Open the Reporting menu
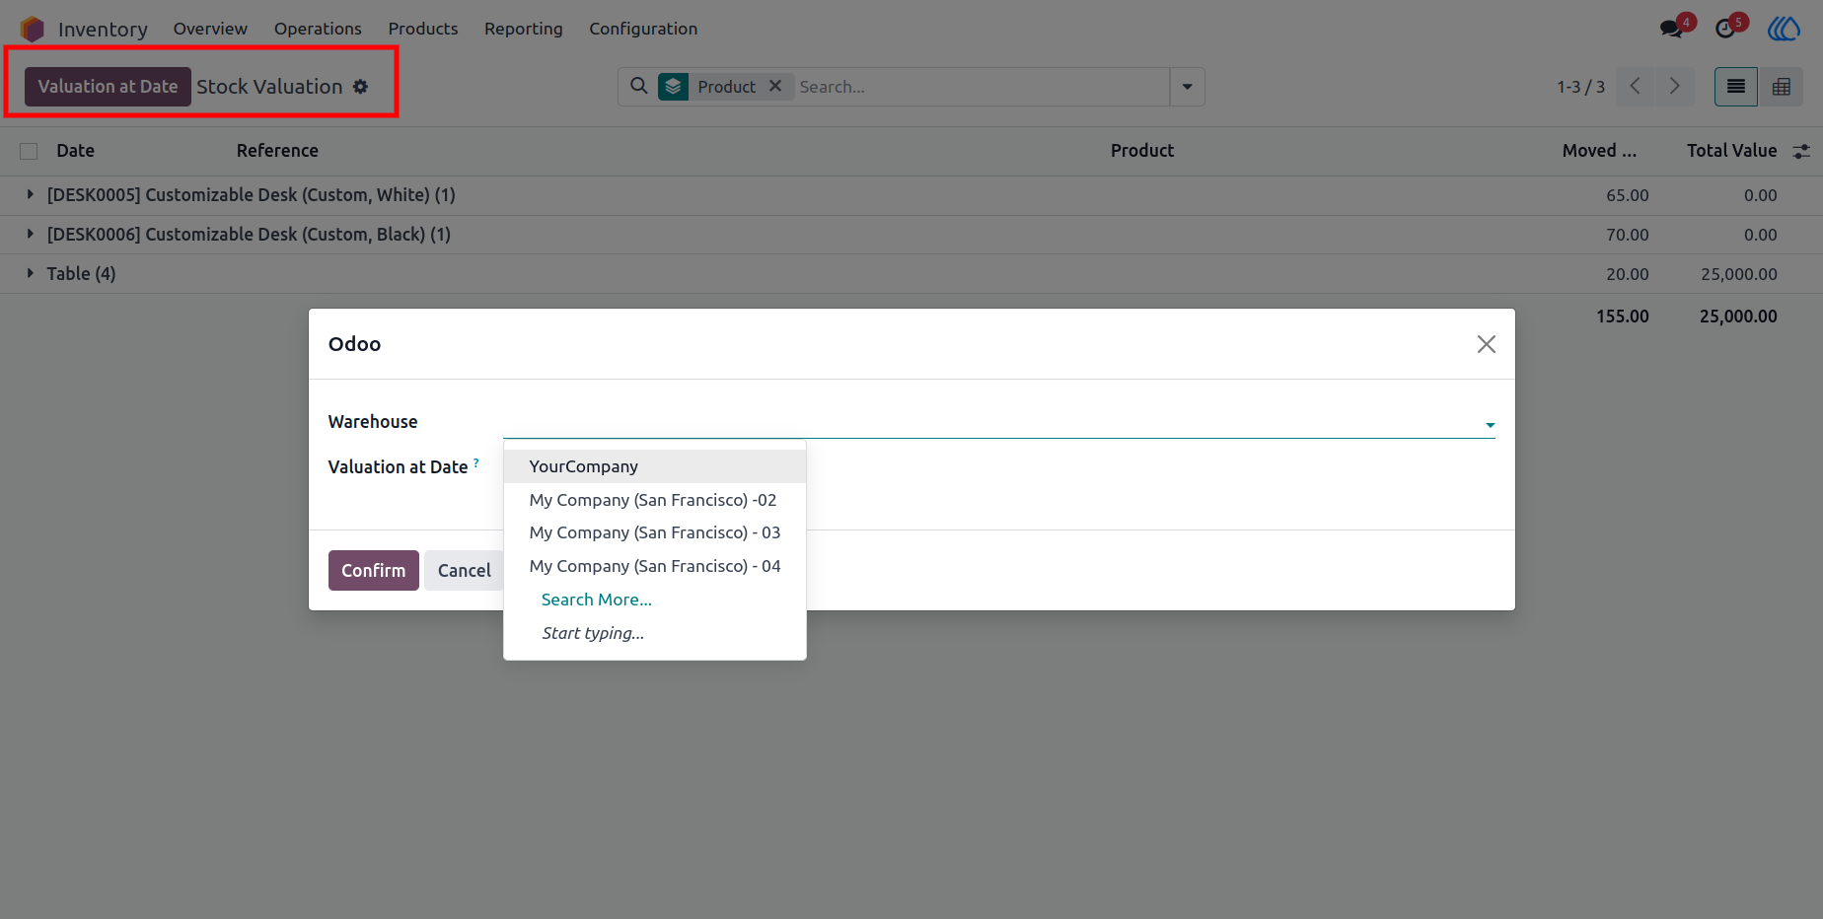The image size is (1823, 919). pyautogui.click(x=524, y=29)
